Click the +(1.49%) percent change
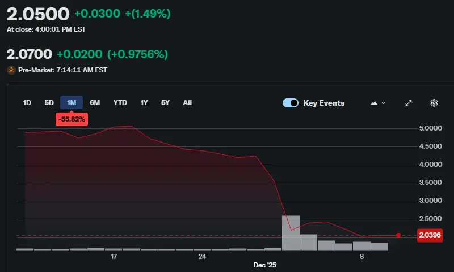 [x=148, y=14]
